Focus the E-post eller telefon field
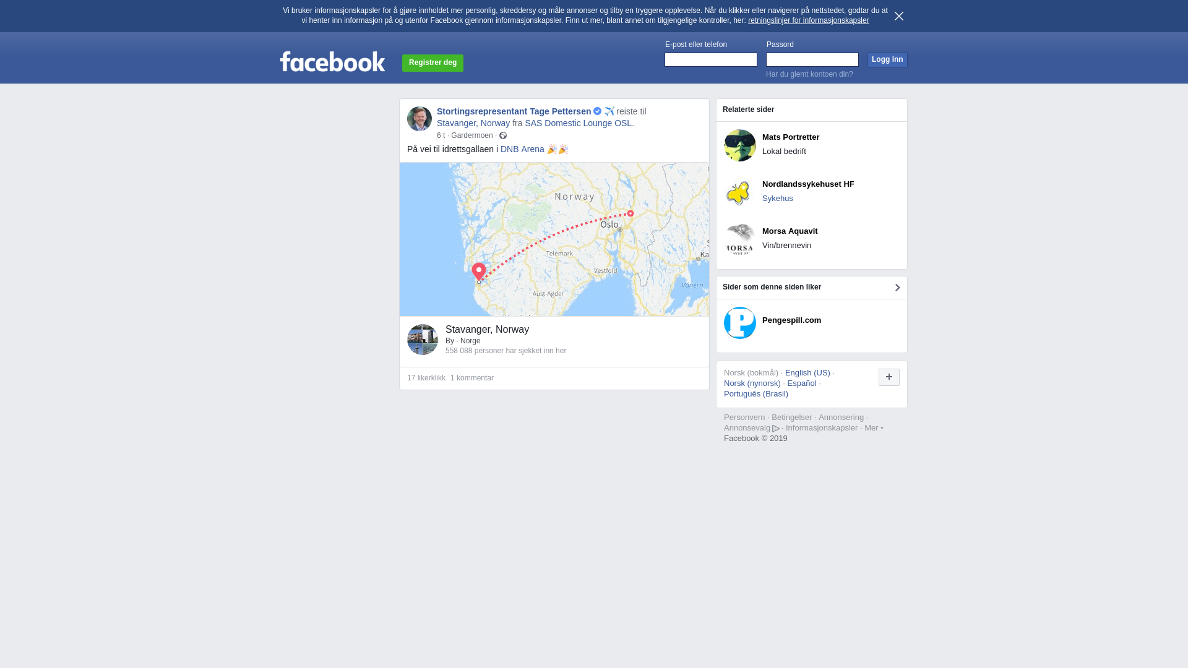 pyautogui.click(x=711, y=59)
